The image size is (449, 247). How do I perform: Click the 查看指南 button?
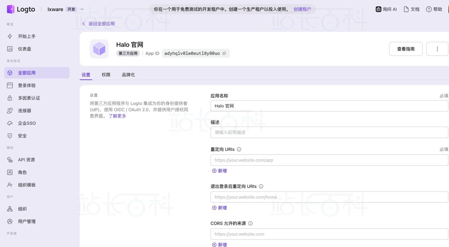[x=406, y=49]
